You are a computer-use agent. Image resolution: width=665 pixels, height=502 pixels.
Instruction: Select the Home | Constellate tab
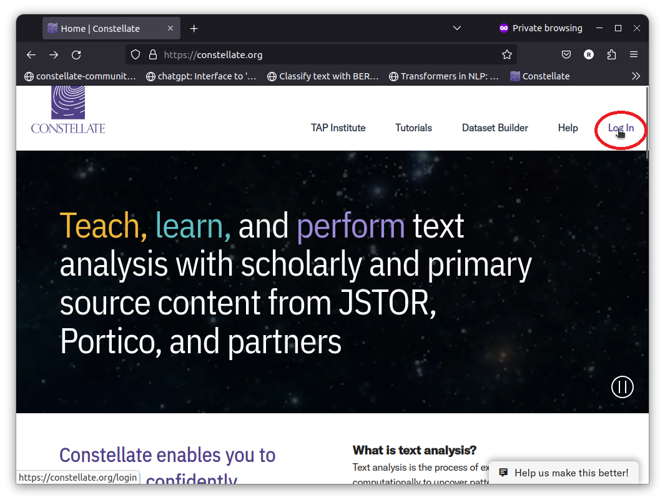pyautogui.click(x=111, y=29)
